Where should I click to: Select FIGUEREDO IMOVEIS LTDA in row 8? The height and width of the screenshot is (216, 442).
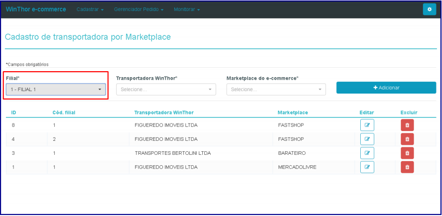click(x=166, y=125)
